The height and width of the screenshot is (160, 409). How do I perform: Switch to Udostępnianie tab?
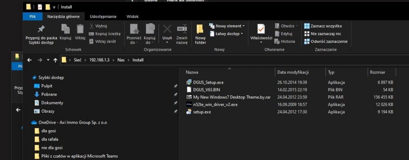[103, 16]
